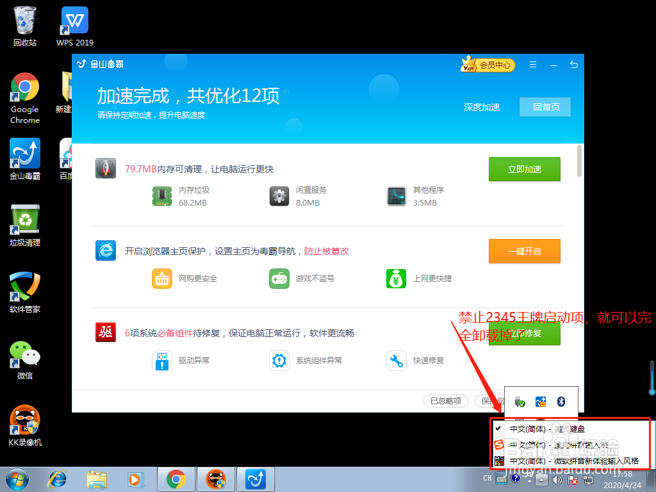
Task: Click the orange 一键开启 button
Action: click(x=524, y=251)
